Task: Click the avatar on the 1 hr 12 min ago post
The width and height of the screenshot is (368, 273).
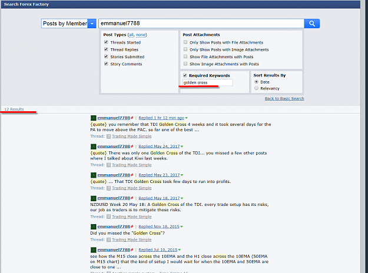Action: 94,118
